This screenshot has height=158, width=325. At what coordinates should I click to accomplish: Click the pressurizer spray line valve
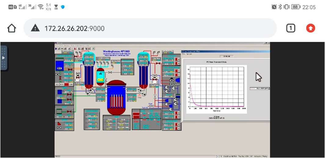pos(110,72)
